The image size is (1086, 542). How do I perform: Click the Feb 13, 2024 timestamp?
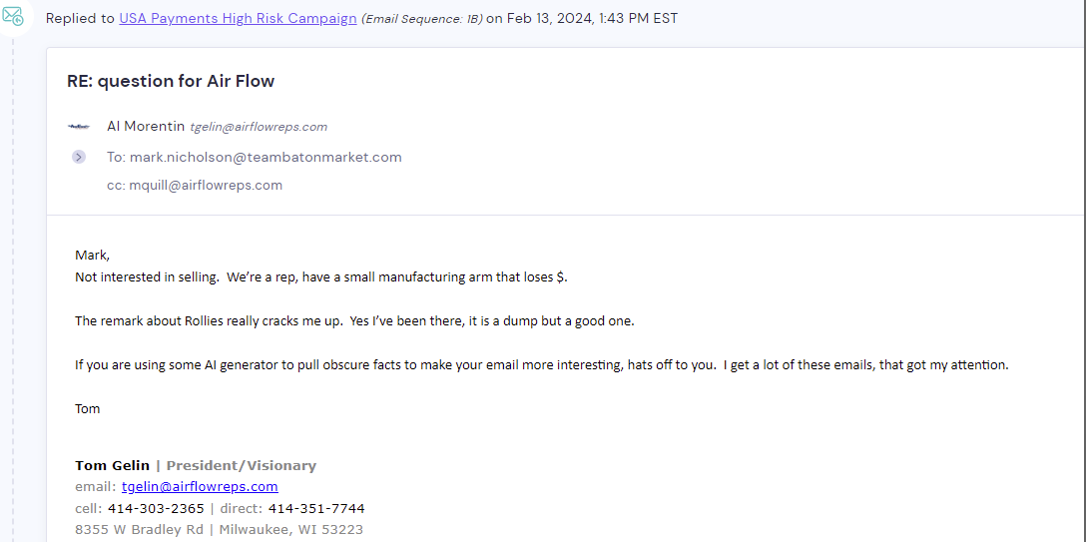(592, 18)
